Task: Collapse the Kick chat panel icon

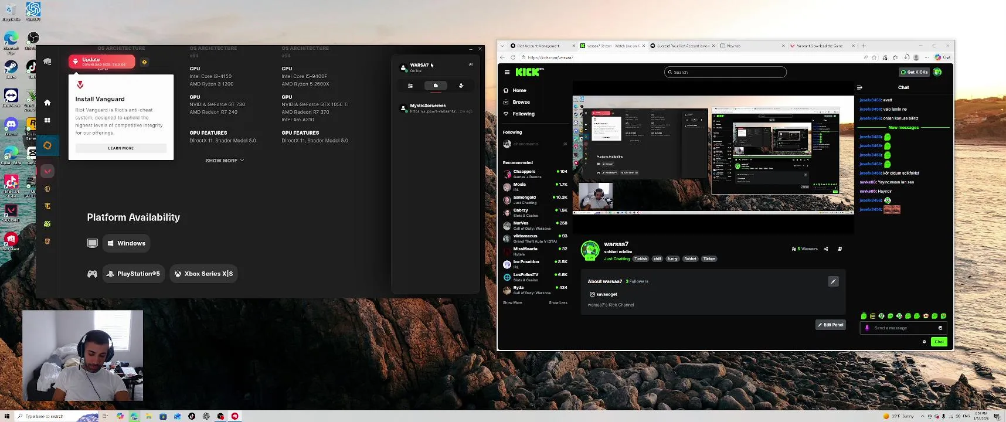Action: 859,87
